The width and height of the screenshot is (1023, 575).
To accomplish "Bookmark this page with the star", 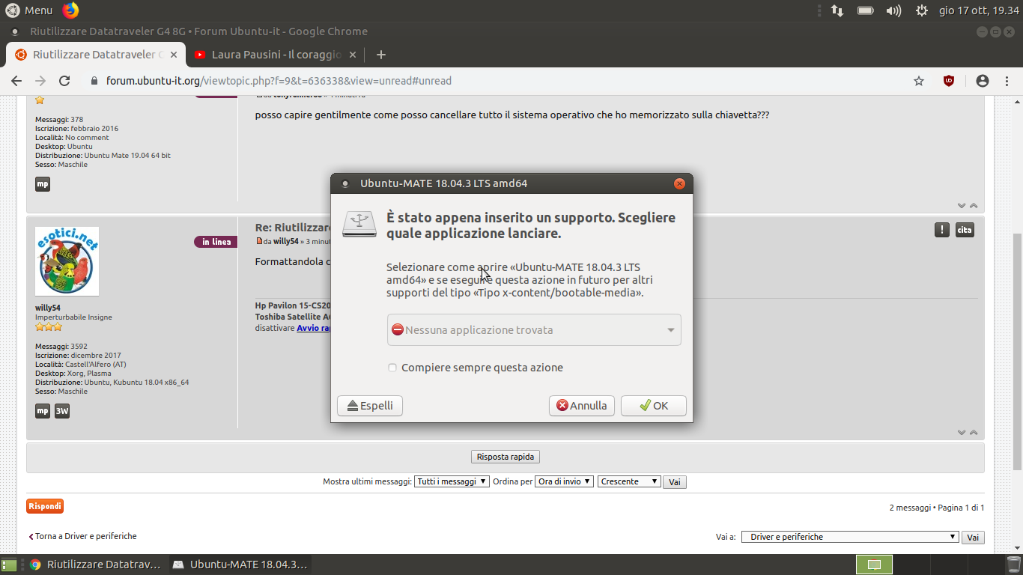I will point(919,81).
